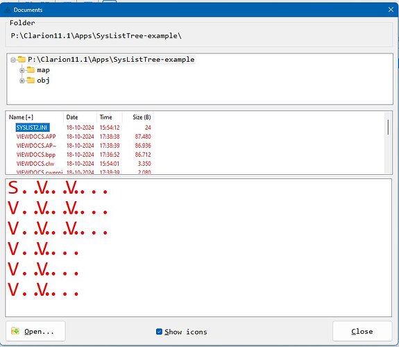The width and height of the screenshot is (399, 347).
Task: Click the Open button's folder icon
Action: (x=15, y=331)
